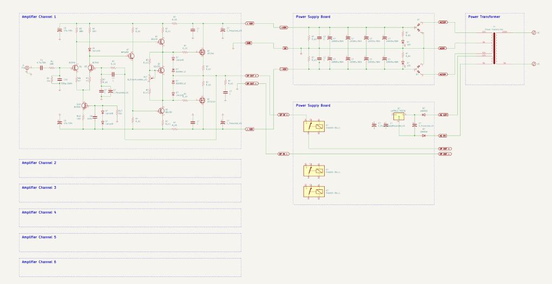Click the Amplifier Channel 1 title
Screen dimensions: 552x284
click(x=38, y=17)
